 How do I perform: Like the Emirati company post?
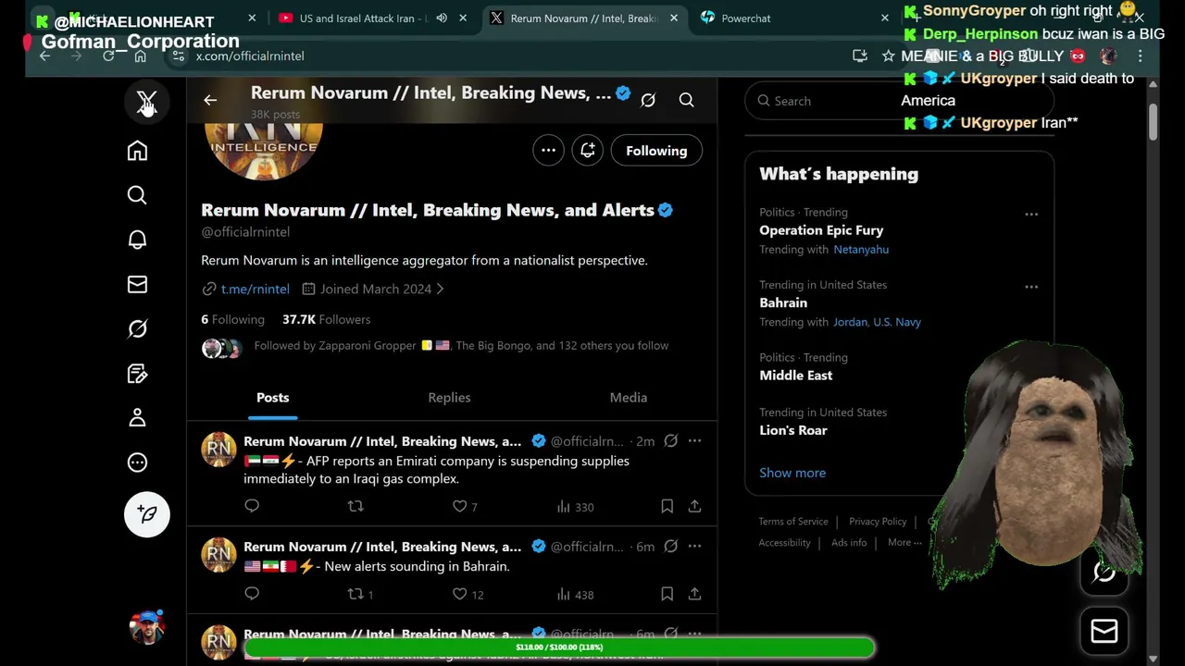pos(465,506)
